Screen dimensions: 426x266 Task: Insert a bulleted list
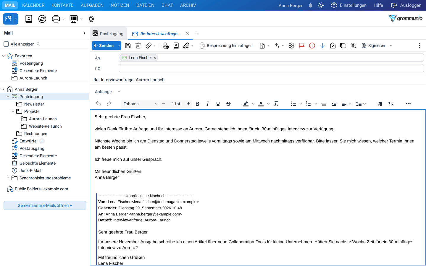(293, 104)
